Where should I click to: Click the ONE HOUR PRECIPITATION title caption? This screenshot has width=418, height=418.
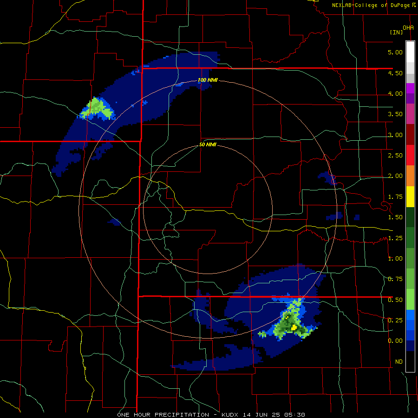coord(211,415)
